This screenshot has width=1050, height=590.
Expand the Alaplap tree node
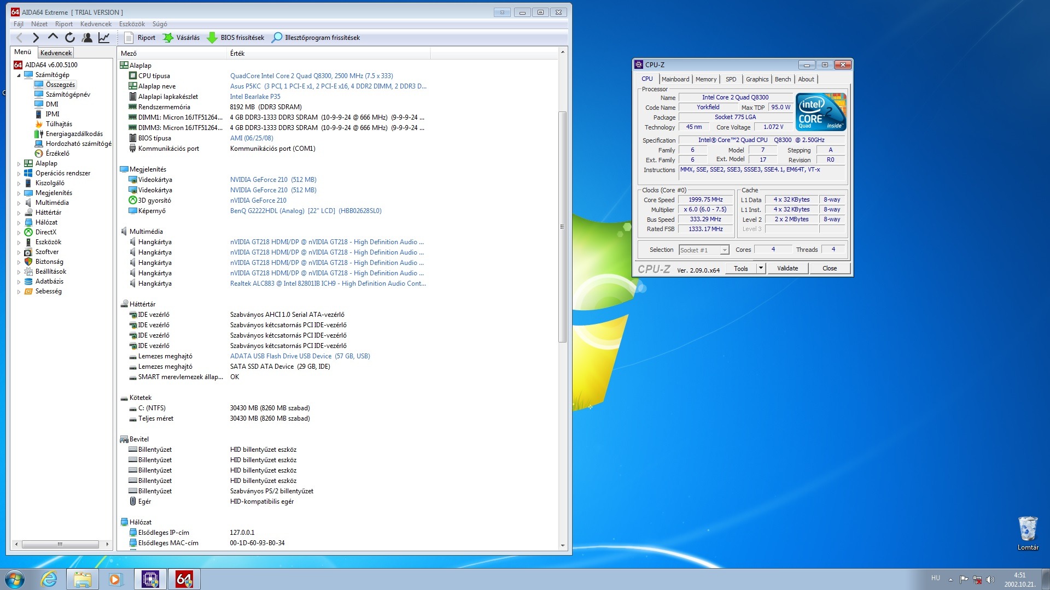click(19, 163)
